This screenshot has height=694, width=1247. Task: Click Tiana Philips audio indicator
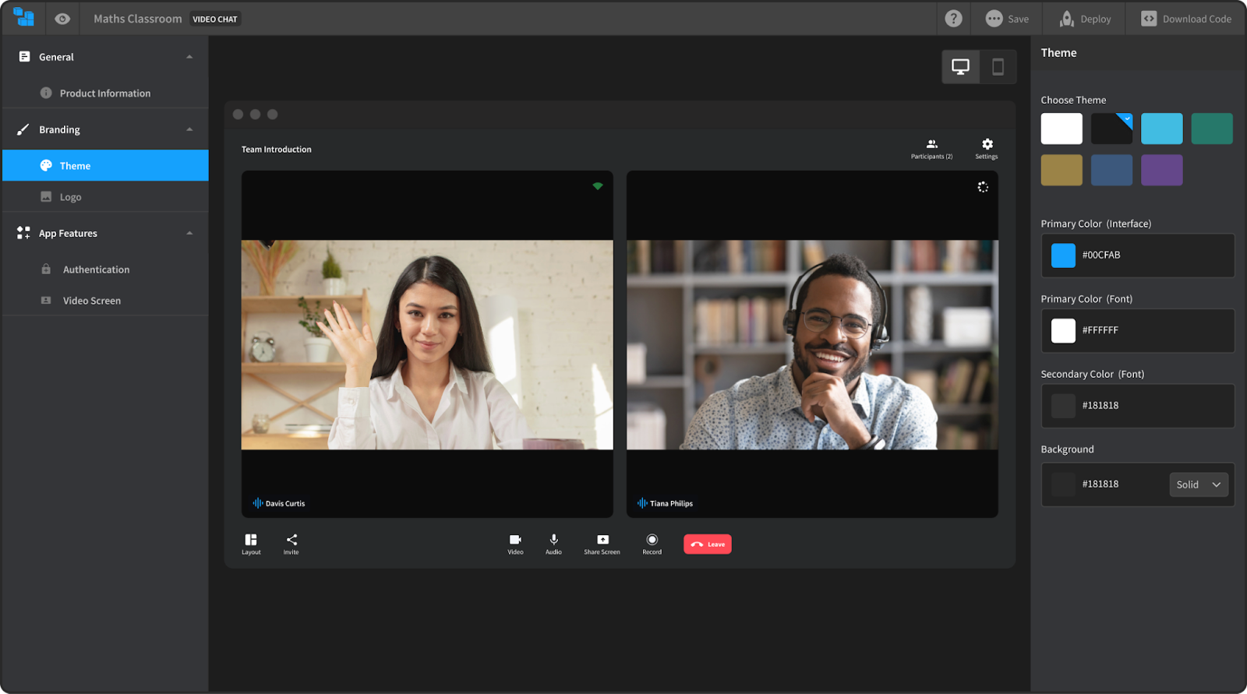click(x=642, y=503)
